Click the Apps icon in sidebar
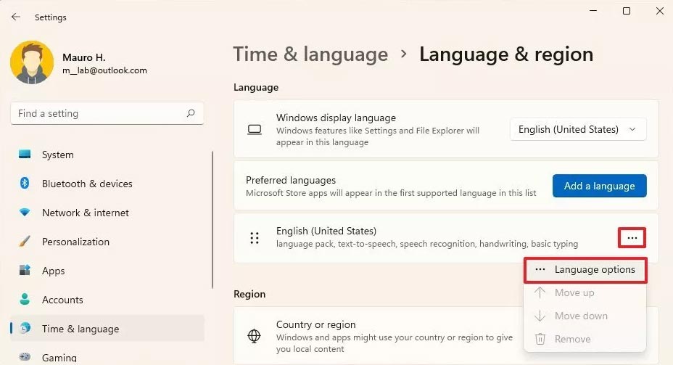 coord(25,270)
